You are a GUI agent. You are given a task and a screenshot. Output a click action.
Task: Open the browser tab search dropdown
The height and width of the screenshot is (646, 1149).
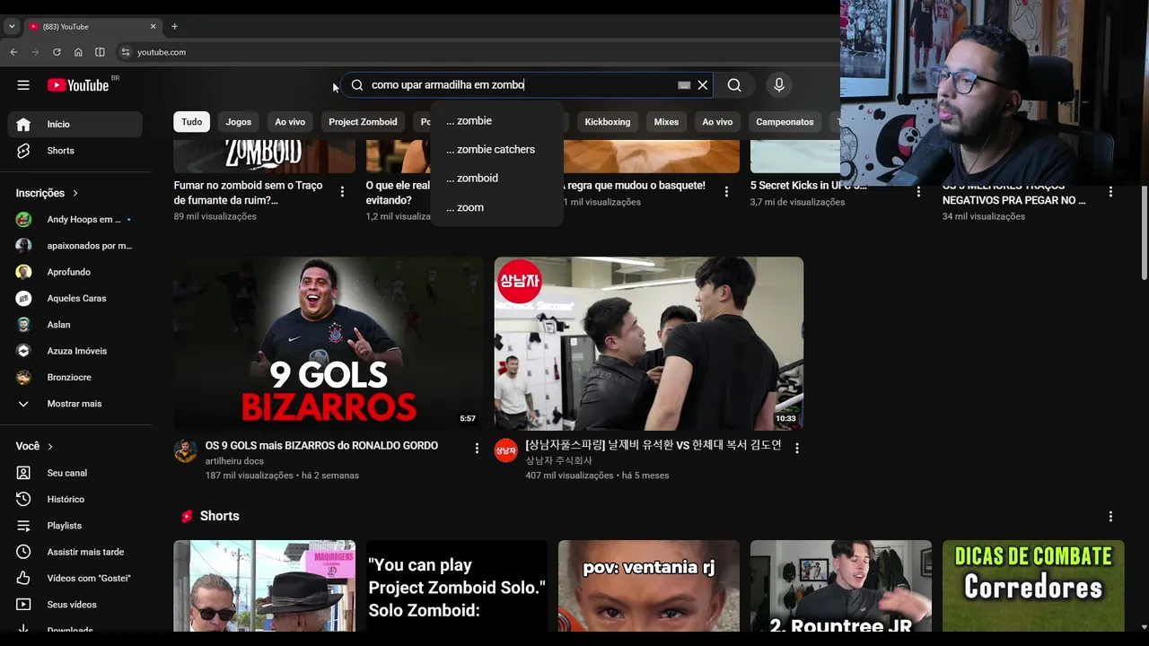click(x=12, y=26)
